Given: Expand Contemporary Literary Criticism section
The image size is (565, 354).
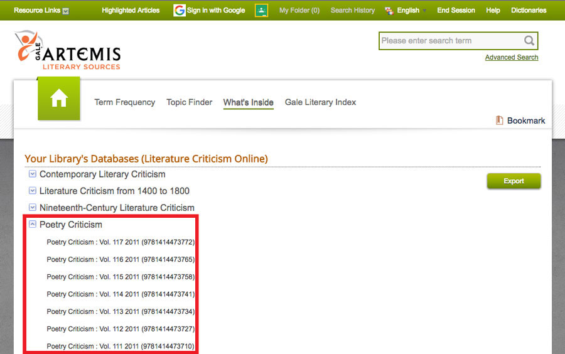Looking at the screenshot, I should [x=32, y=174].
